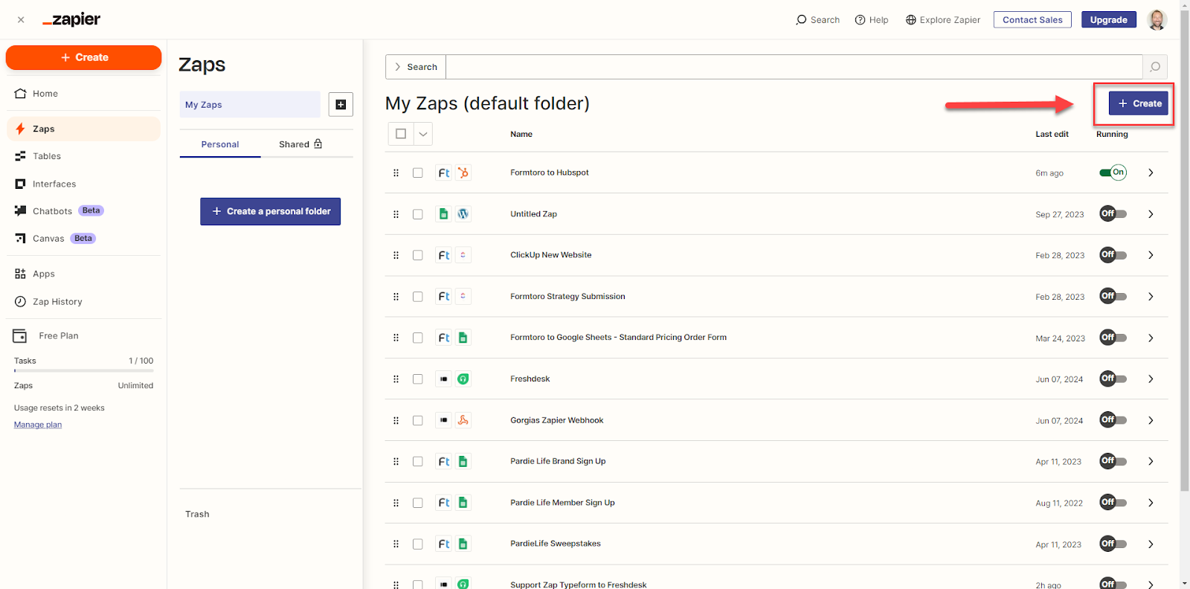Open the Trash folder
This screenshot has height=589, width=1190.
197,514
